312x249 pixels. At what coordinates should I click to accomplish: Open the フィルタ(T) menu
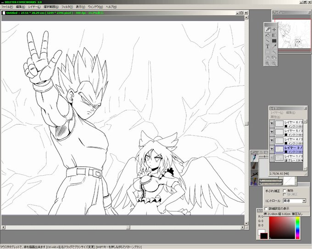[67, 7]
